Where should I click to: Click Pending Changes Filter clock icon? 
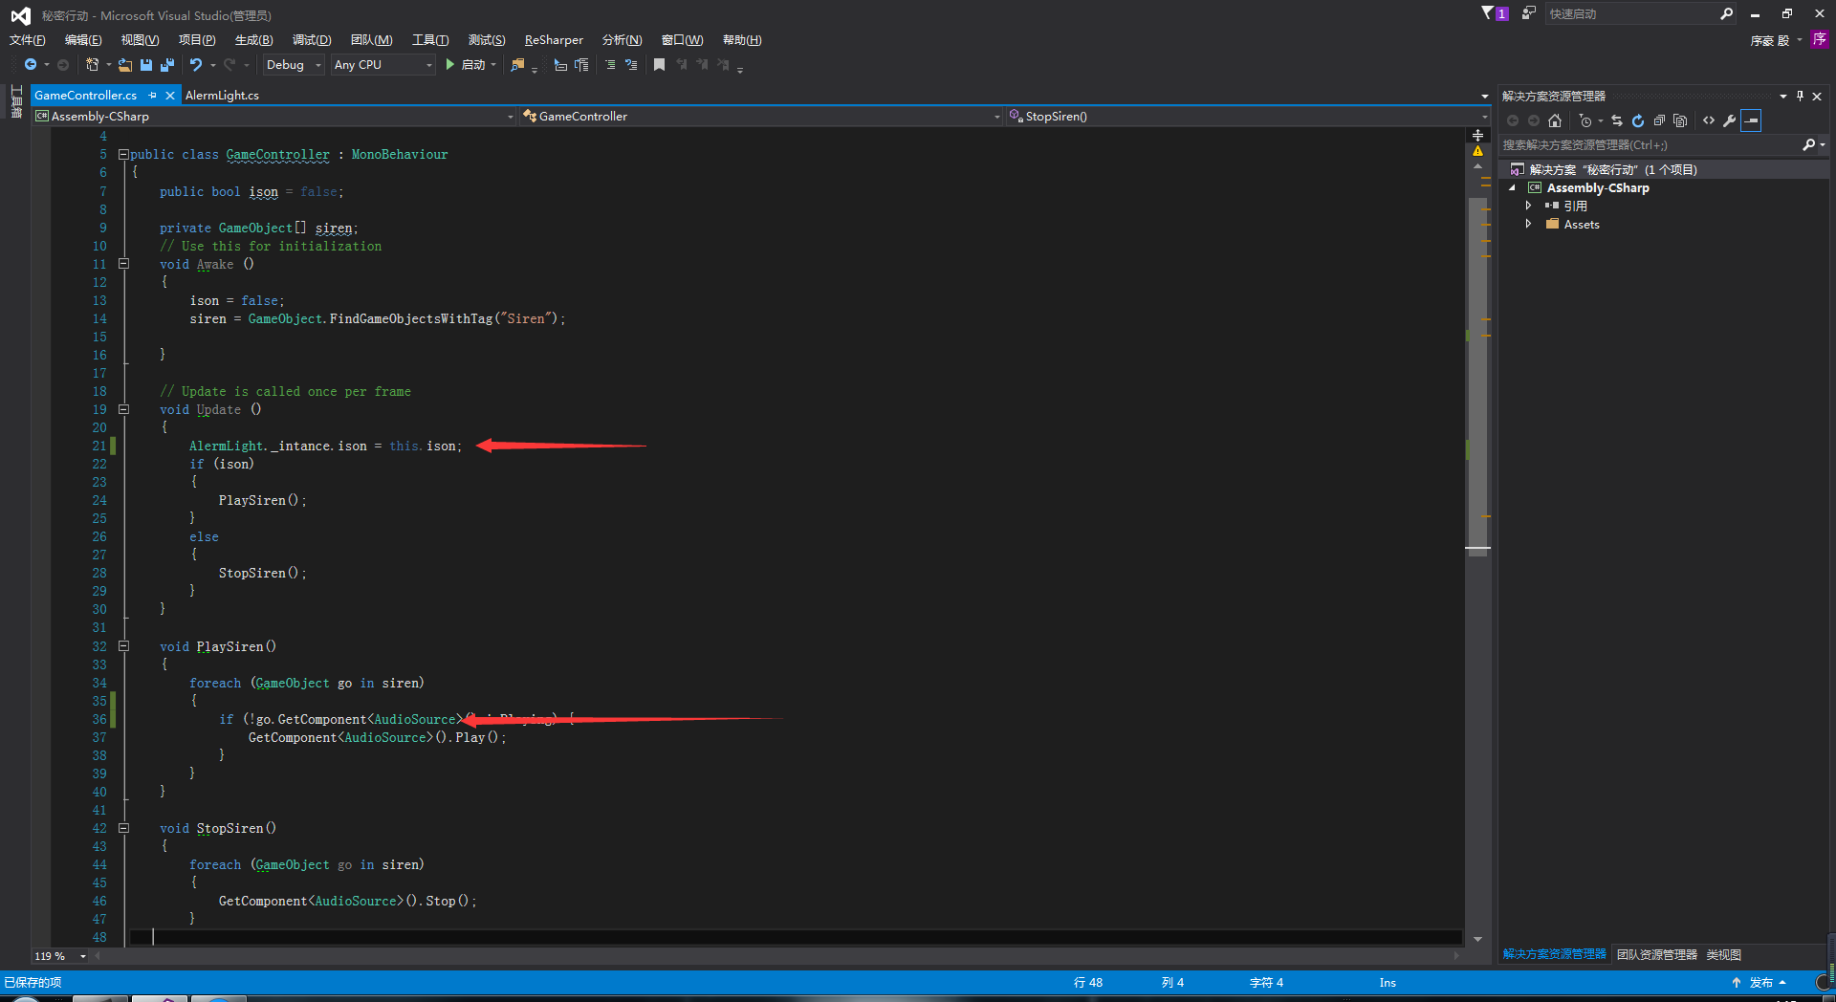coord(1585,120)
